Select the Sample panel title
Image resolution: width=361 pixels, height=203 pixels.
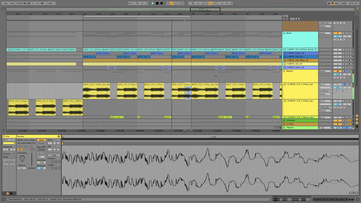pos(20,137)
